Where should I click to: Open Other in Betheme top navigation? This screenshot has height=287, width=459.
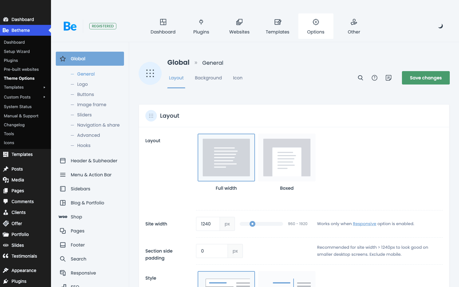click(x=354, y=26)
